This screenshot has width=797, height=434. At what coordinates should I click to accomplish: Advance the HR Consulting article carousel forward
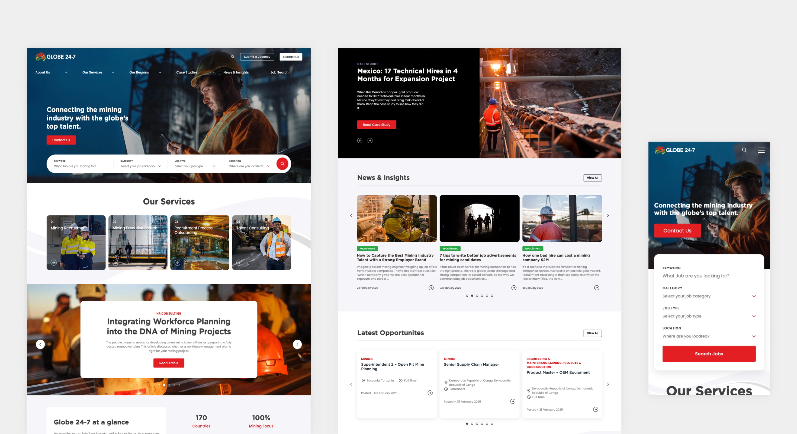tap(297, 344)
